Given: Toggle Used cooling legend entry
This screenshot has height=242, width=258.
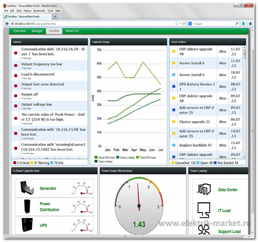Looking at the screenshot, I should 125,157.
